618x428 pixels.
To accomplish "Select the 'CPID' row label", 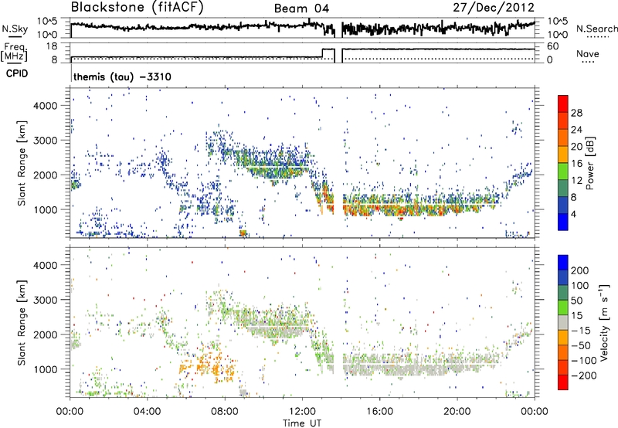I will coord(17,73).
